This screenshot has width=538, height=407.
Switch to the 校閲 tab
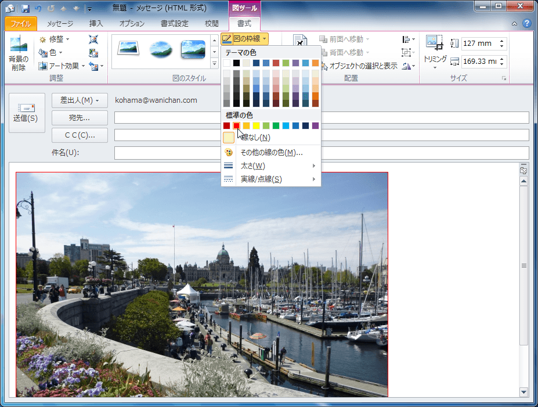point(211,23)
